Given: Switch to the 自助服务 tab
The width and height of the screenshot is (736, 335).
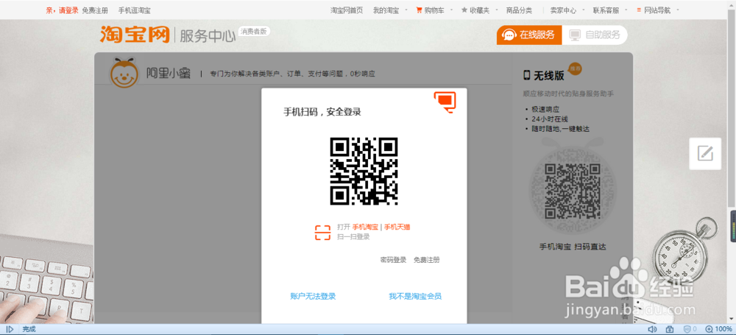Looking at the screenshot, I should tap(595, 35).
